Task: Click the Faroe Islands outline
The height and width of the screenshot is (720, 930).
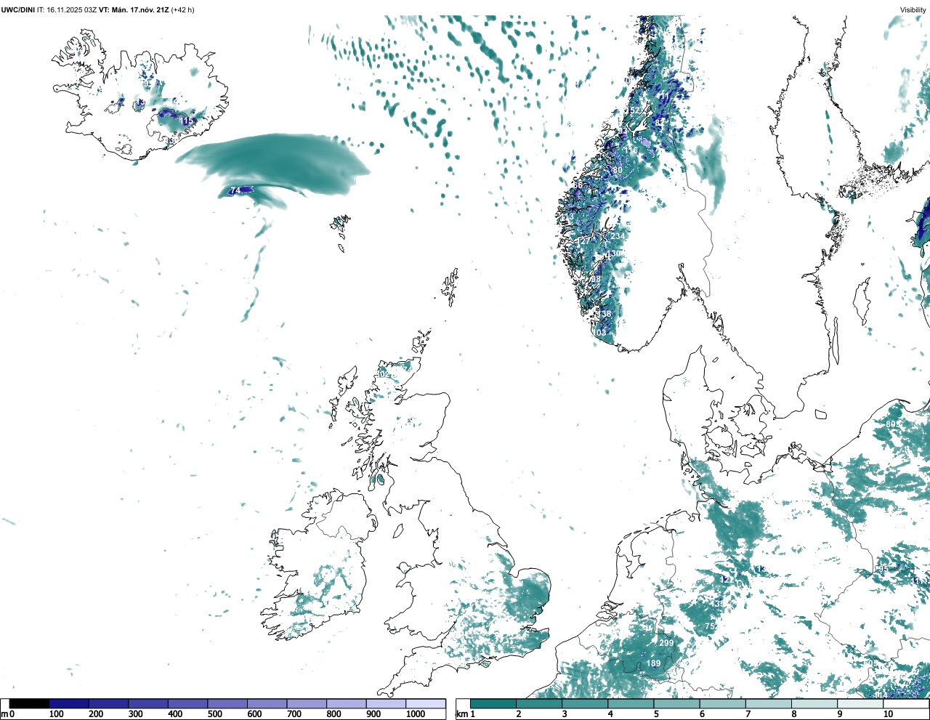Action: (x=339, y=231)
